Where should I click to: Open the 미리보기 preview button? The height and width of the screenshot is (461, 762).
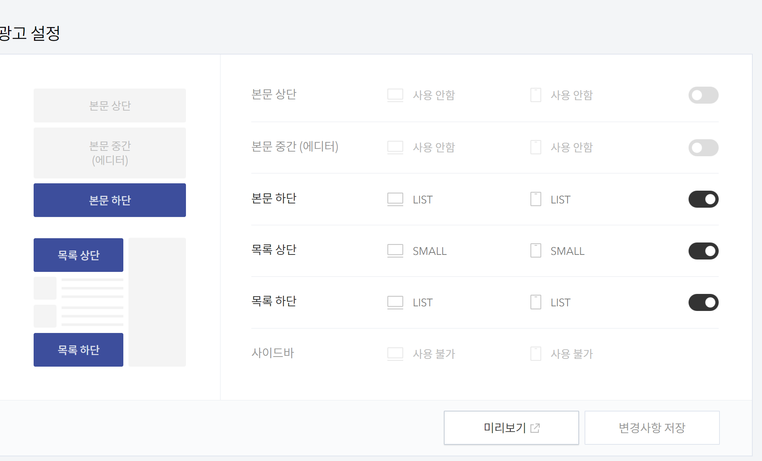point(511,428)
